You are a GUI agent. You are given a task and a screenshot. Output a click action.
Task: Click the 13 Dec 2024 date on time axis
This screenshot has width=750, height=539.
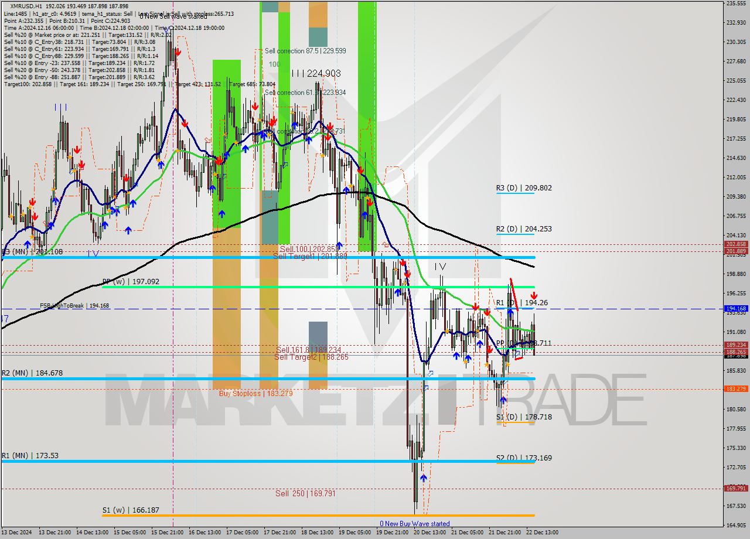(x=16, y=533)
